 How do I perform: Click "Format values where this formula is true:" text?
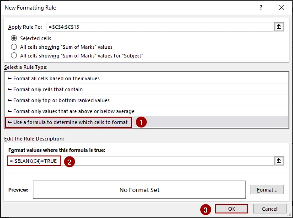[57, 150]
